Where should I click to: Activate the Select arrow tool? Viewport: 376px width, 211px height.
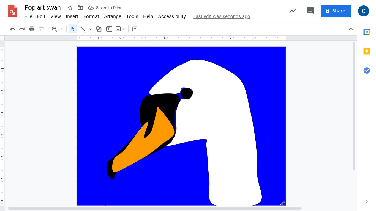[x=73, y=29]
